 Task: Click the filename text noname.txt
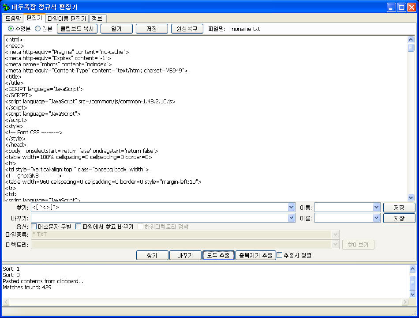click(246, 29)
